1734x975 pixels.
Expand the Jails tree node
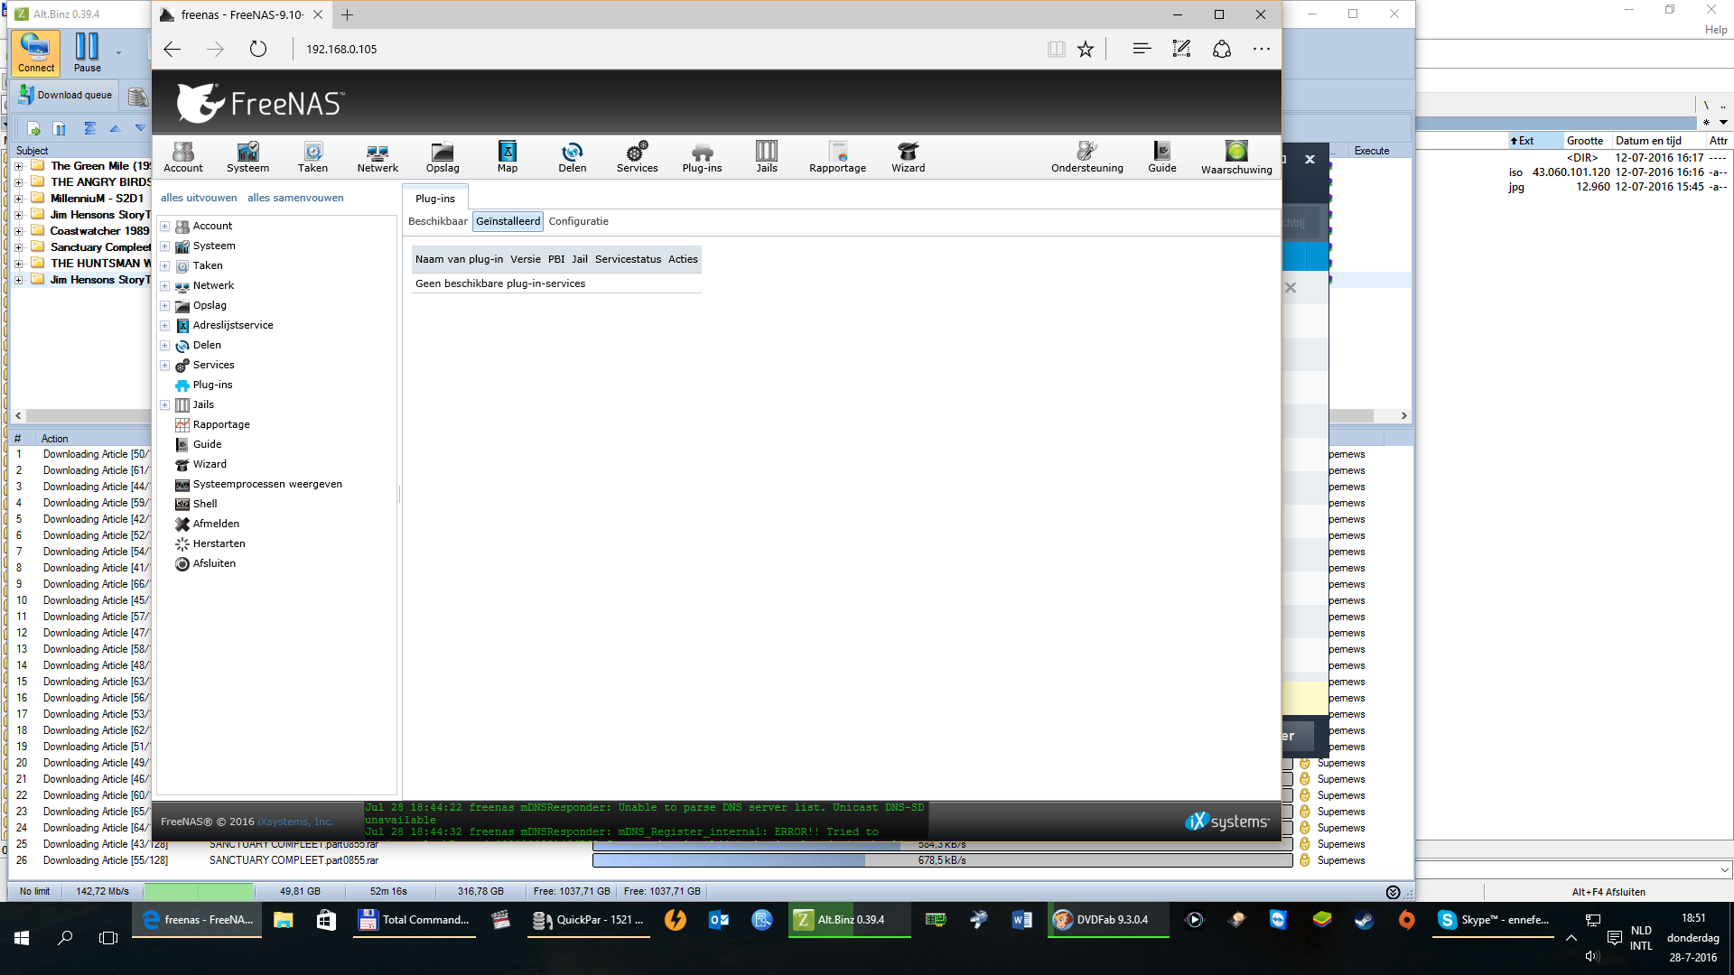click(x=165, y=404)
